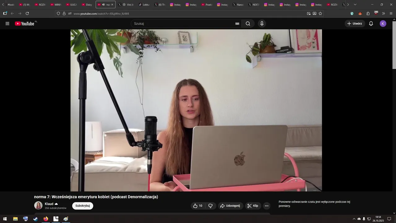The width and height of the screenshot is (396, 223).
Task: Open YouTube notifications bell
Action: 371,24
